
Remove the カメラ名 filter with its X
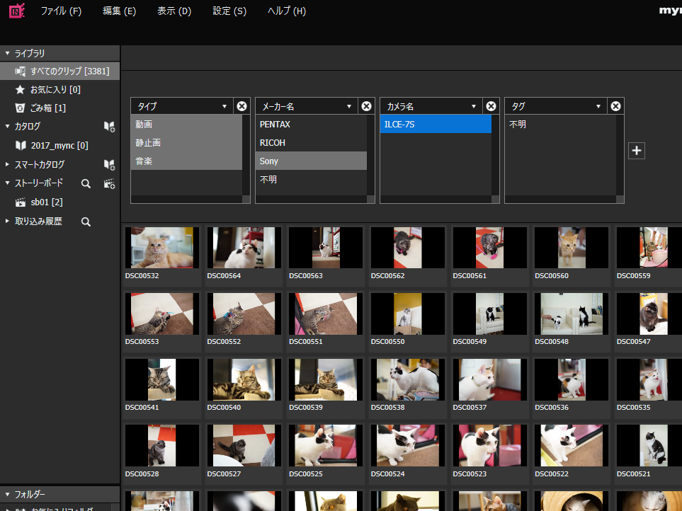click(491, 106)
